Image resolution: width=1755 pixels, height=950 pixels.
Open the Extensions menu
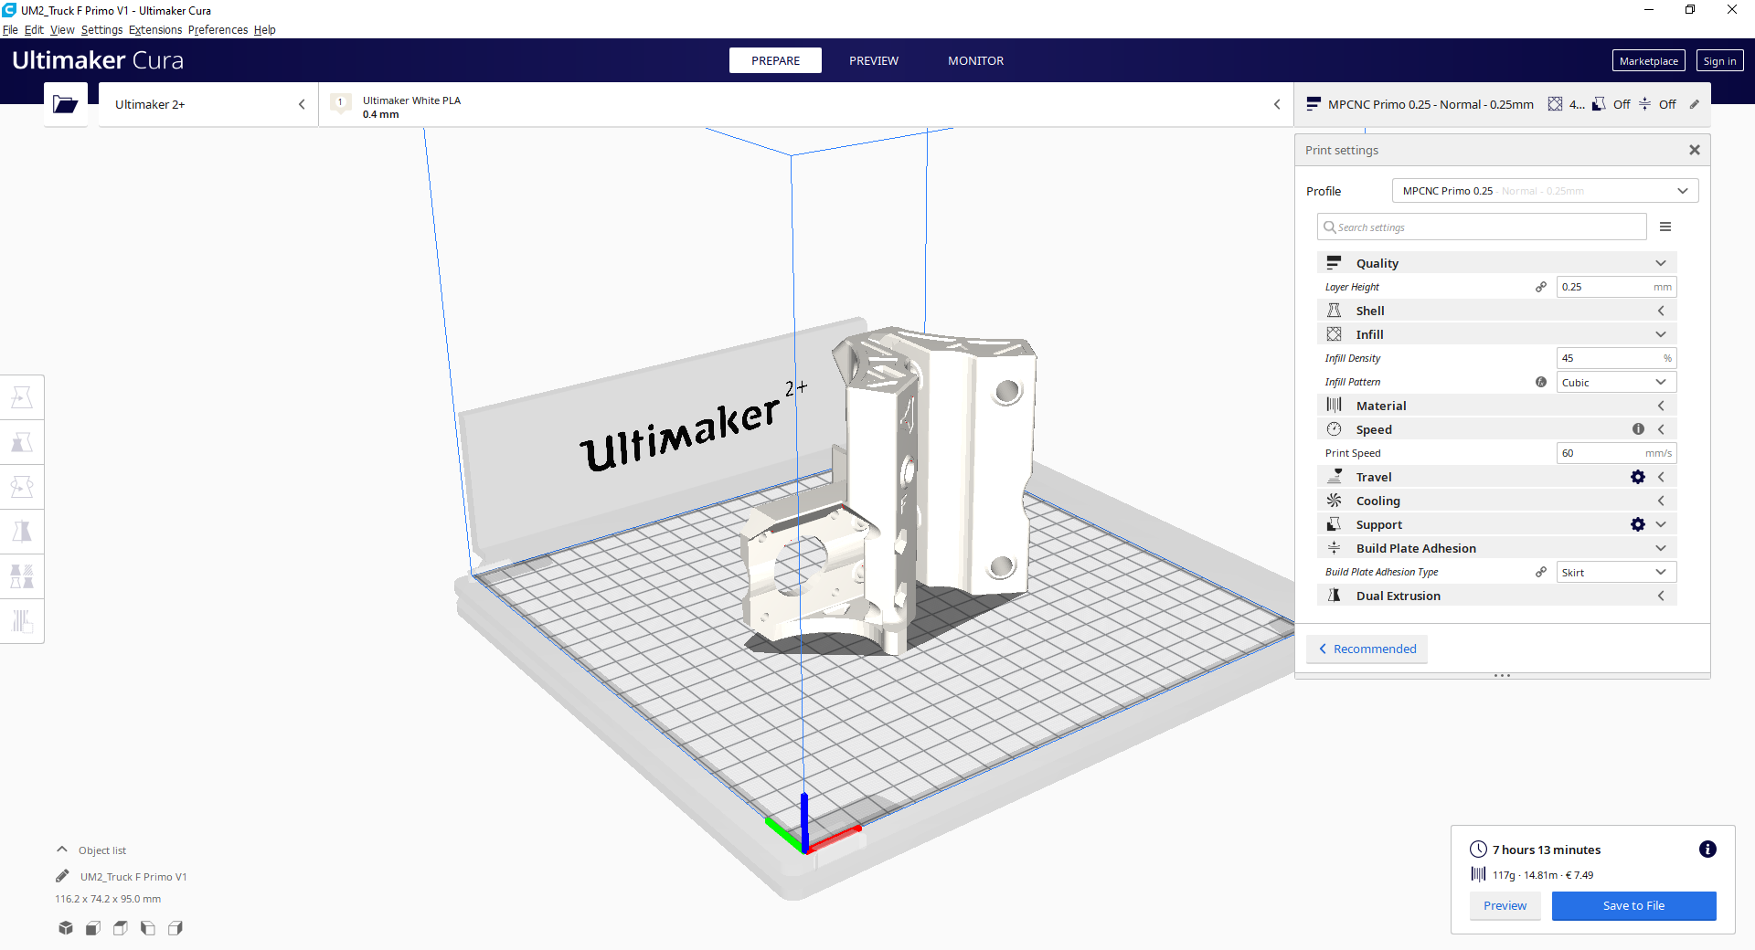pos(155,29)
